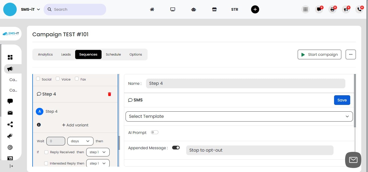Open the robot automation icon in top bar
The width and height of the screenshot is (368, 172).
tap(193, 9)
